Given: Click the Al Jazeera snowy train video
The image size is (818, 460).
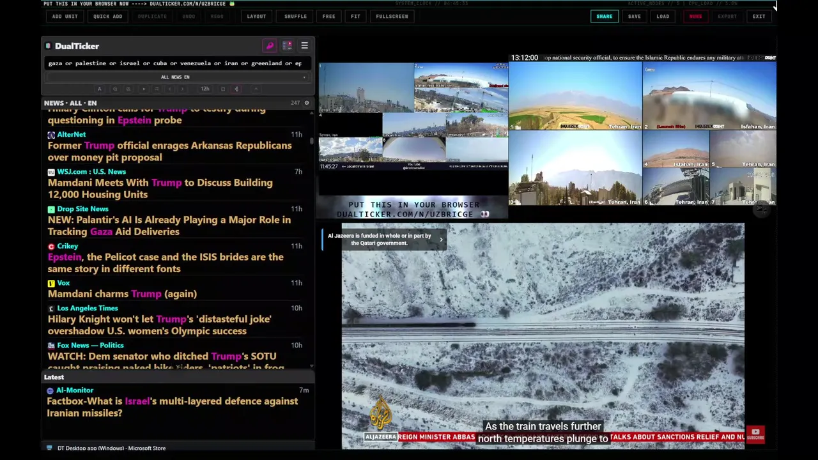Looking at the screenshot, I should point(543,335).
